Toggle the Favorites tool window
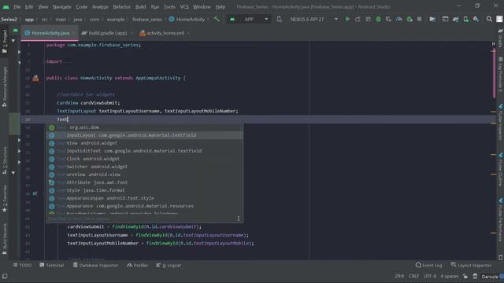Viewport: 504px width, 283px height. [x=5, y=198]
